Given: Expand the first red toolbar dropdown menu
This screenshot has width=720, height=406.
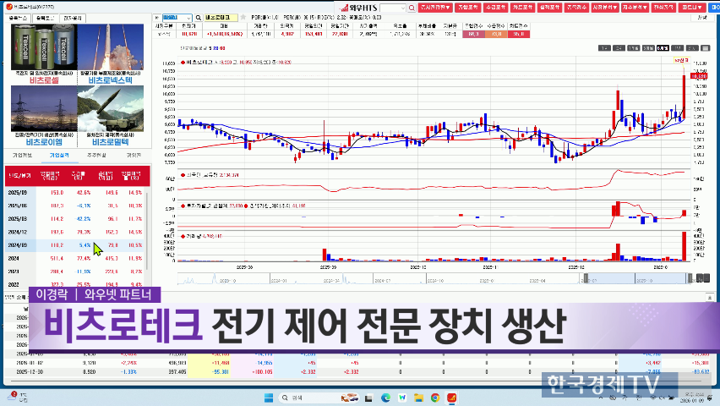Looking at the screenshot, I should (x=434, y=7).
